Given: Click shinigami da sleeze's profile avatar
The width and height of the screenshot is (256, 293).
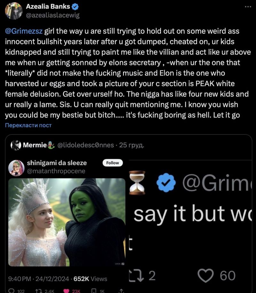Looking at the screenshot, I should point(16,167).
